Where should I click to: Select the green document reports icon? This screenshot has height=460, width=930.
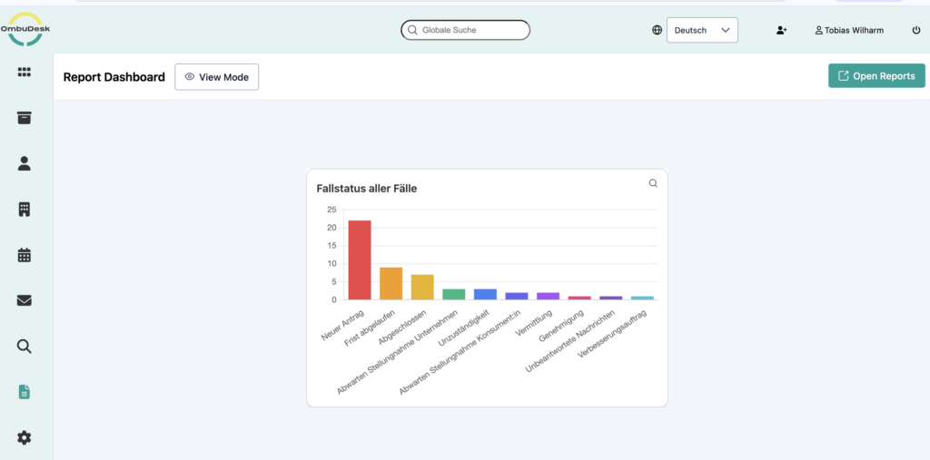(x=25, y=392)
